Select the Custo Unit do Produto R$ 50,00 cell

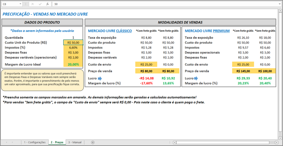tap(73, 43)
